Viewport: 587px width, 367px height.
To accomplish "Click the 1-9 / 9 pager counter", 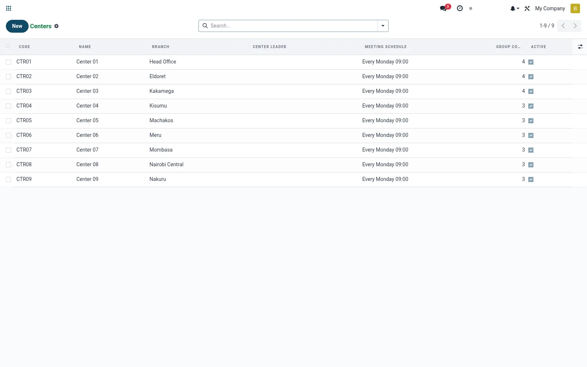I will coord(547,26).
